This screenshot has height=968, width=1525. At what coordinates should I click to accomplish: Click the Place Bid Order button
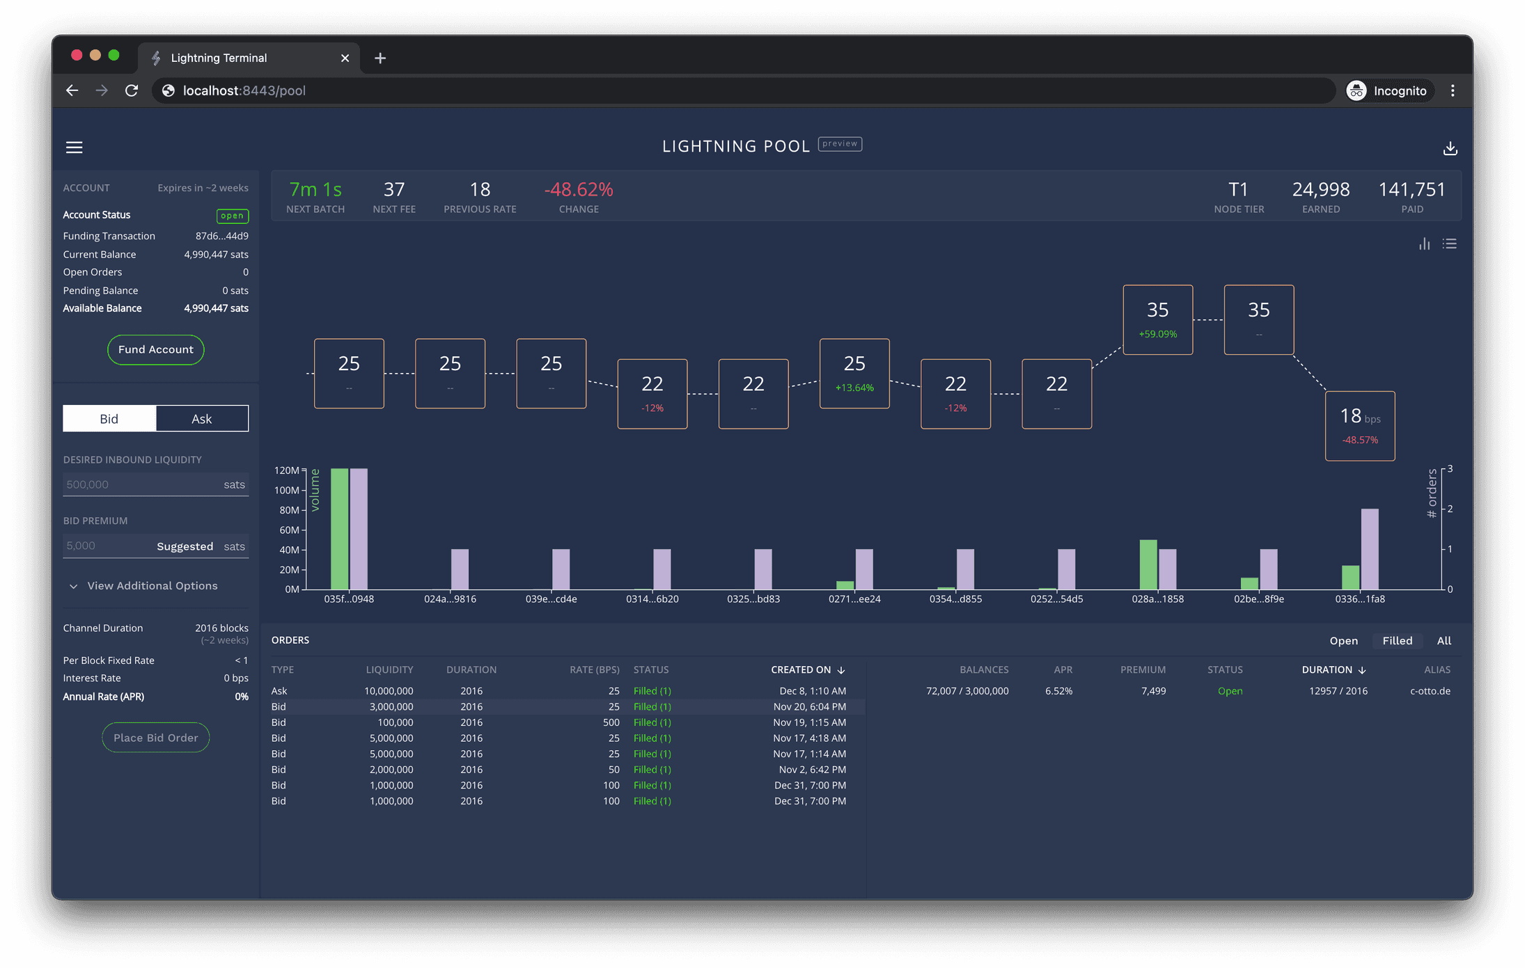coord(155,737)
